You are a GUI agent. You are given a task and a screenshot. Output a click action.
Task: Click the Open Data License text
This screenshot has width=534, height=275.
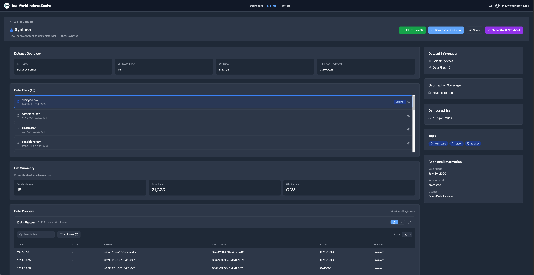(x=441, y=196)
